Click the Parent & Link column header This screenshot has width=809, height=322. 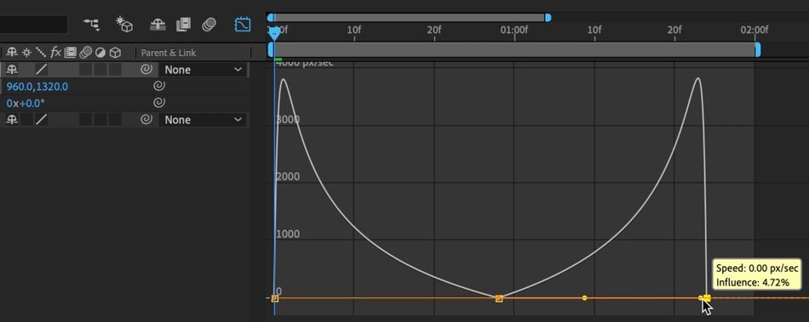pos(169,53)
